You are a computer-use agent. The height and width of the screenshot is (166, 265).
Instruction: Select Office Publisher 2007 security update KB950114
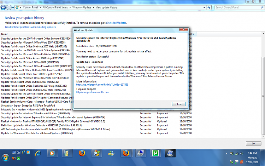tap(35, 54)
